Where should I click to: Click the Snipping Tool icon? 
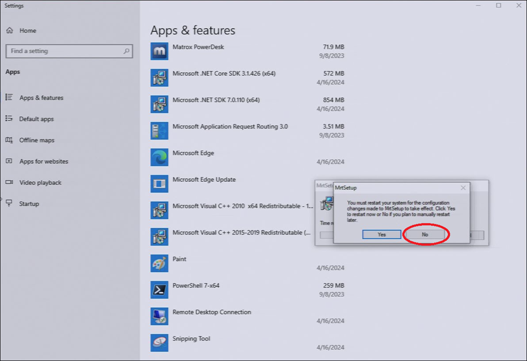(x=159, y=343)
